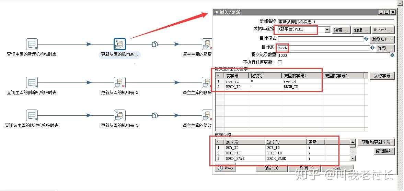404x191 pixels.
Task: Click the 编辑... button for database connection
Action: 342,30
